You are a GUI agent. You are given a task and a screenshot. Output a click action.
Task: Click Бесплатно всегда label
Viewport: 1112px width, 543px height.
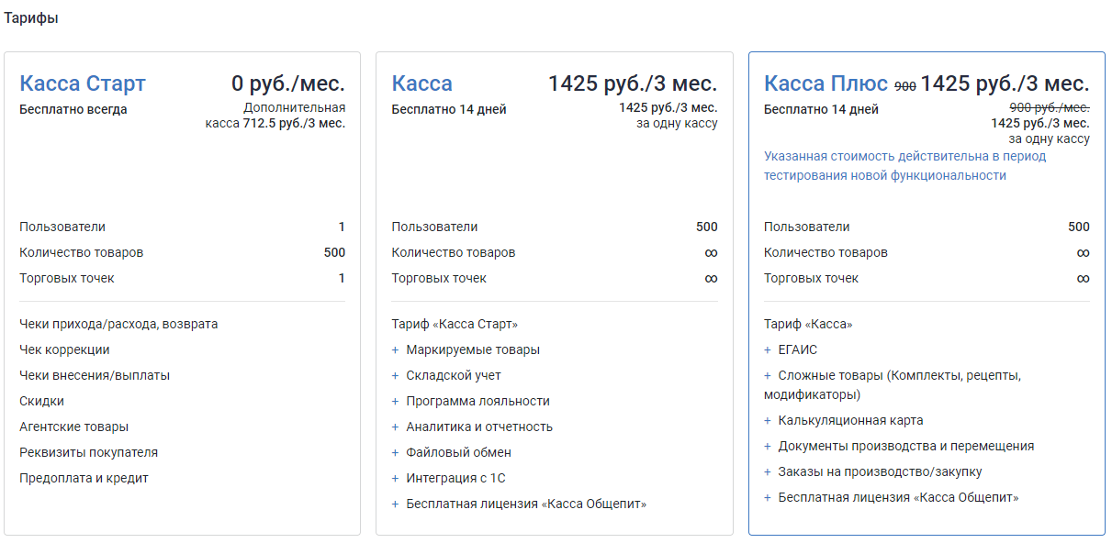tap(73, 109)
